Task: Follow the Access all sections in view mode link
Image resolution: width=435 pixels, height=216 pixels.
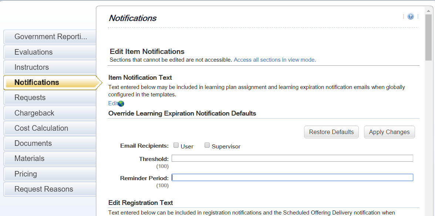Action: (x=274, y=59)
